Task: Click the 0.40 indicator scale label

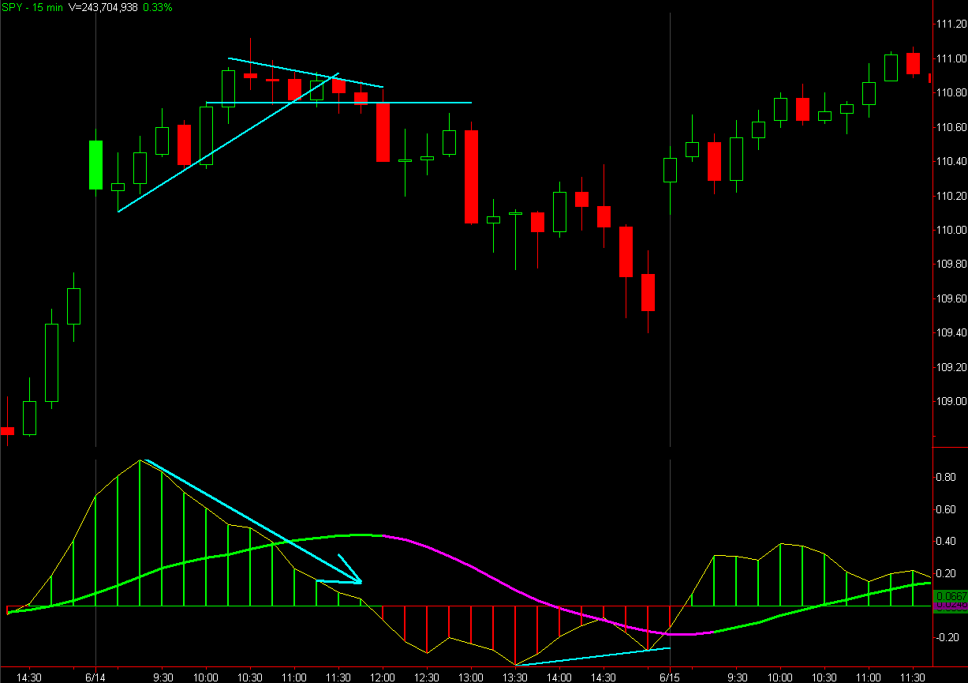Action: [944, 541]
